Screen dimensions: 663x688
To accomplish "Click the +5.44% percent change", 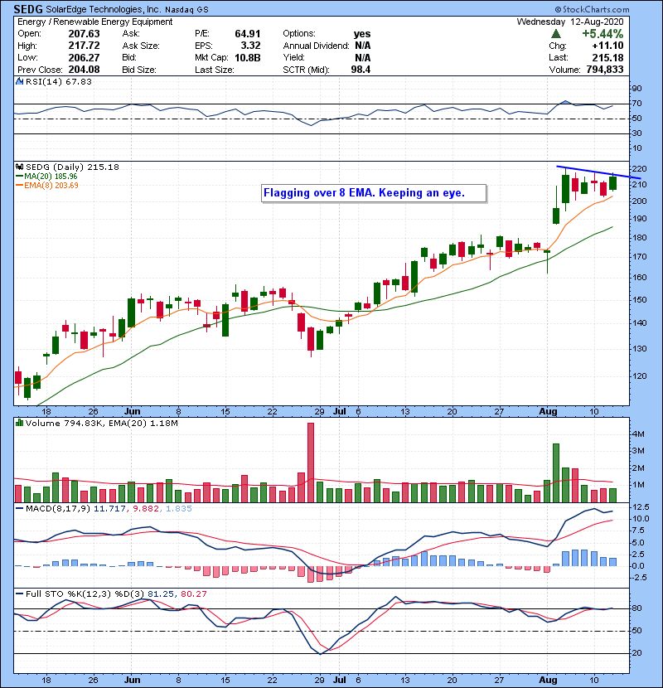I will click(603, 34).
